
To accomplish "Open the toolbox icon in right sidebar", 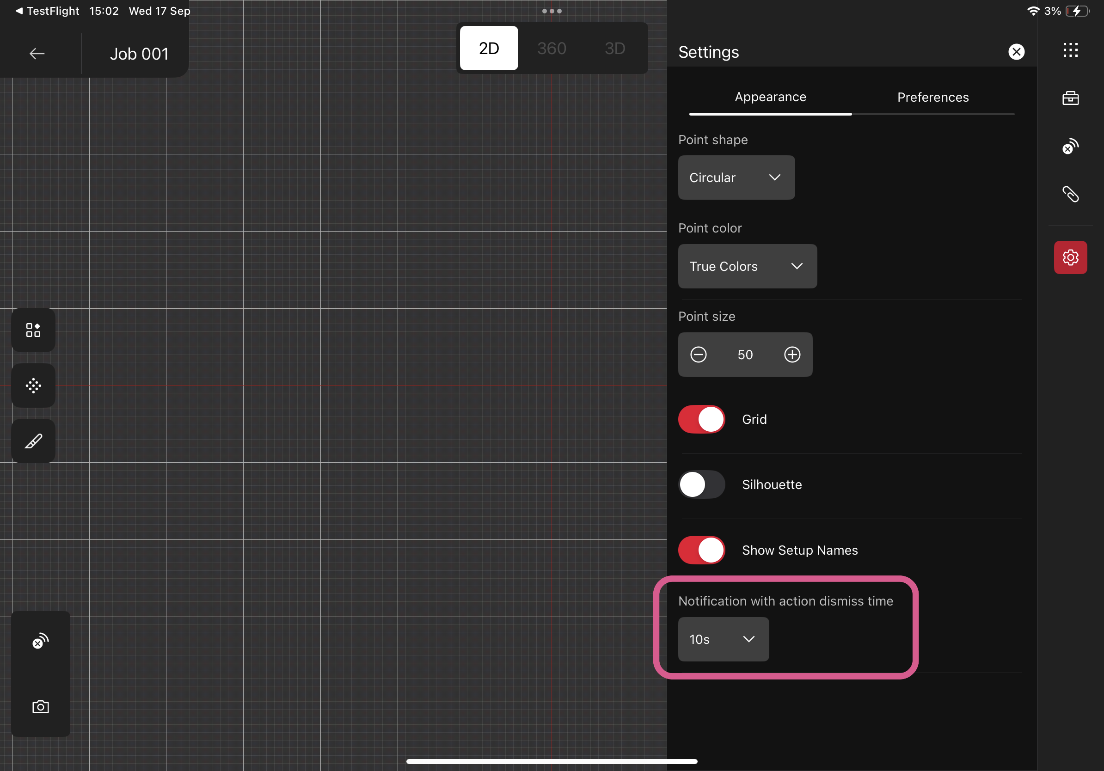I will 1070,98.
